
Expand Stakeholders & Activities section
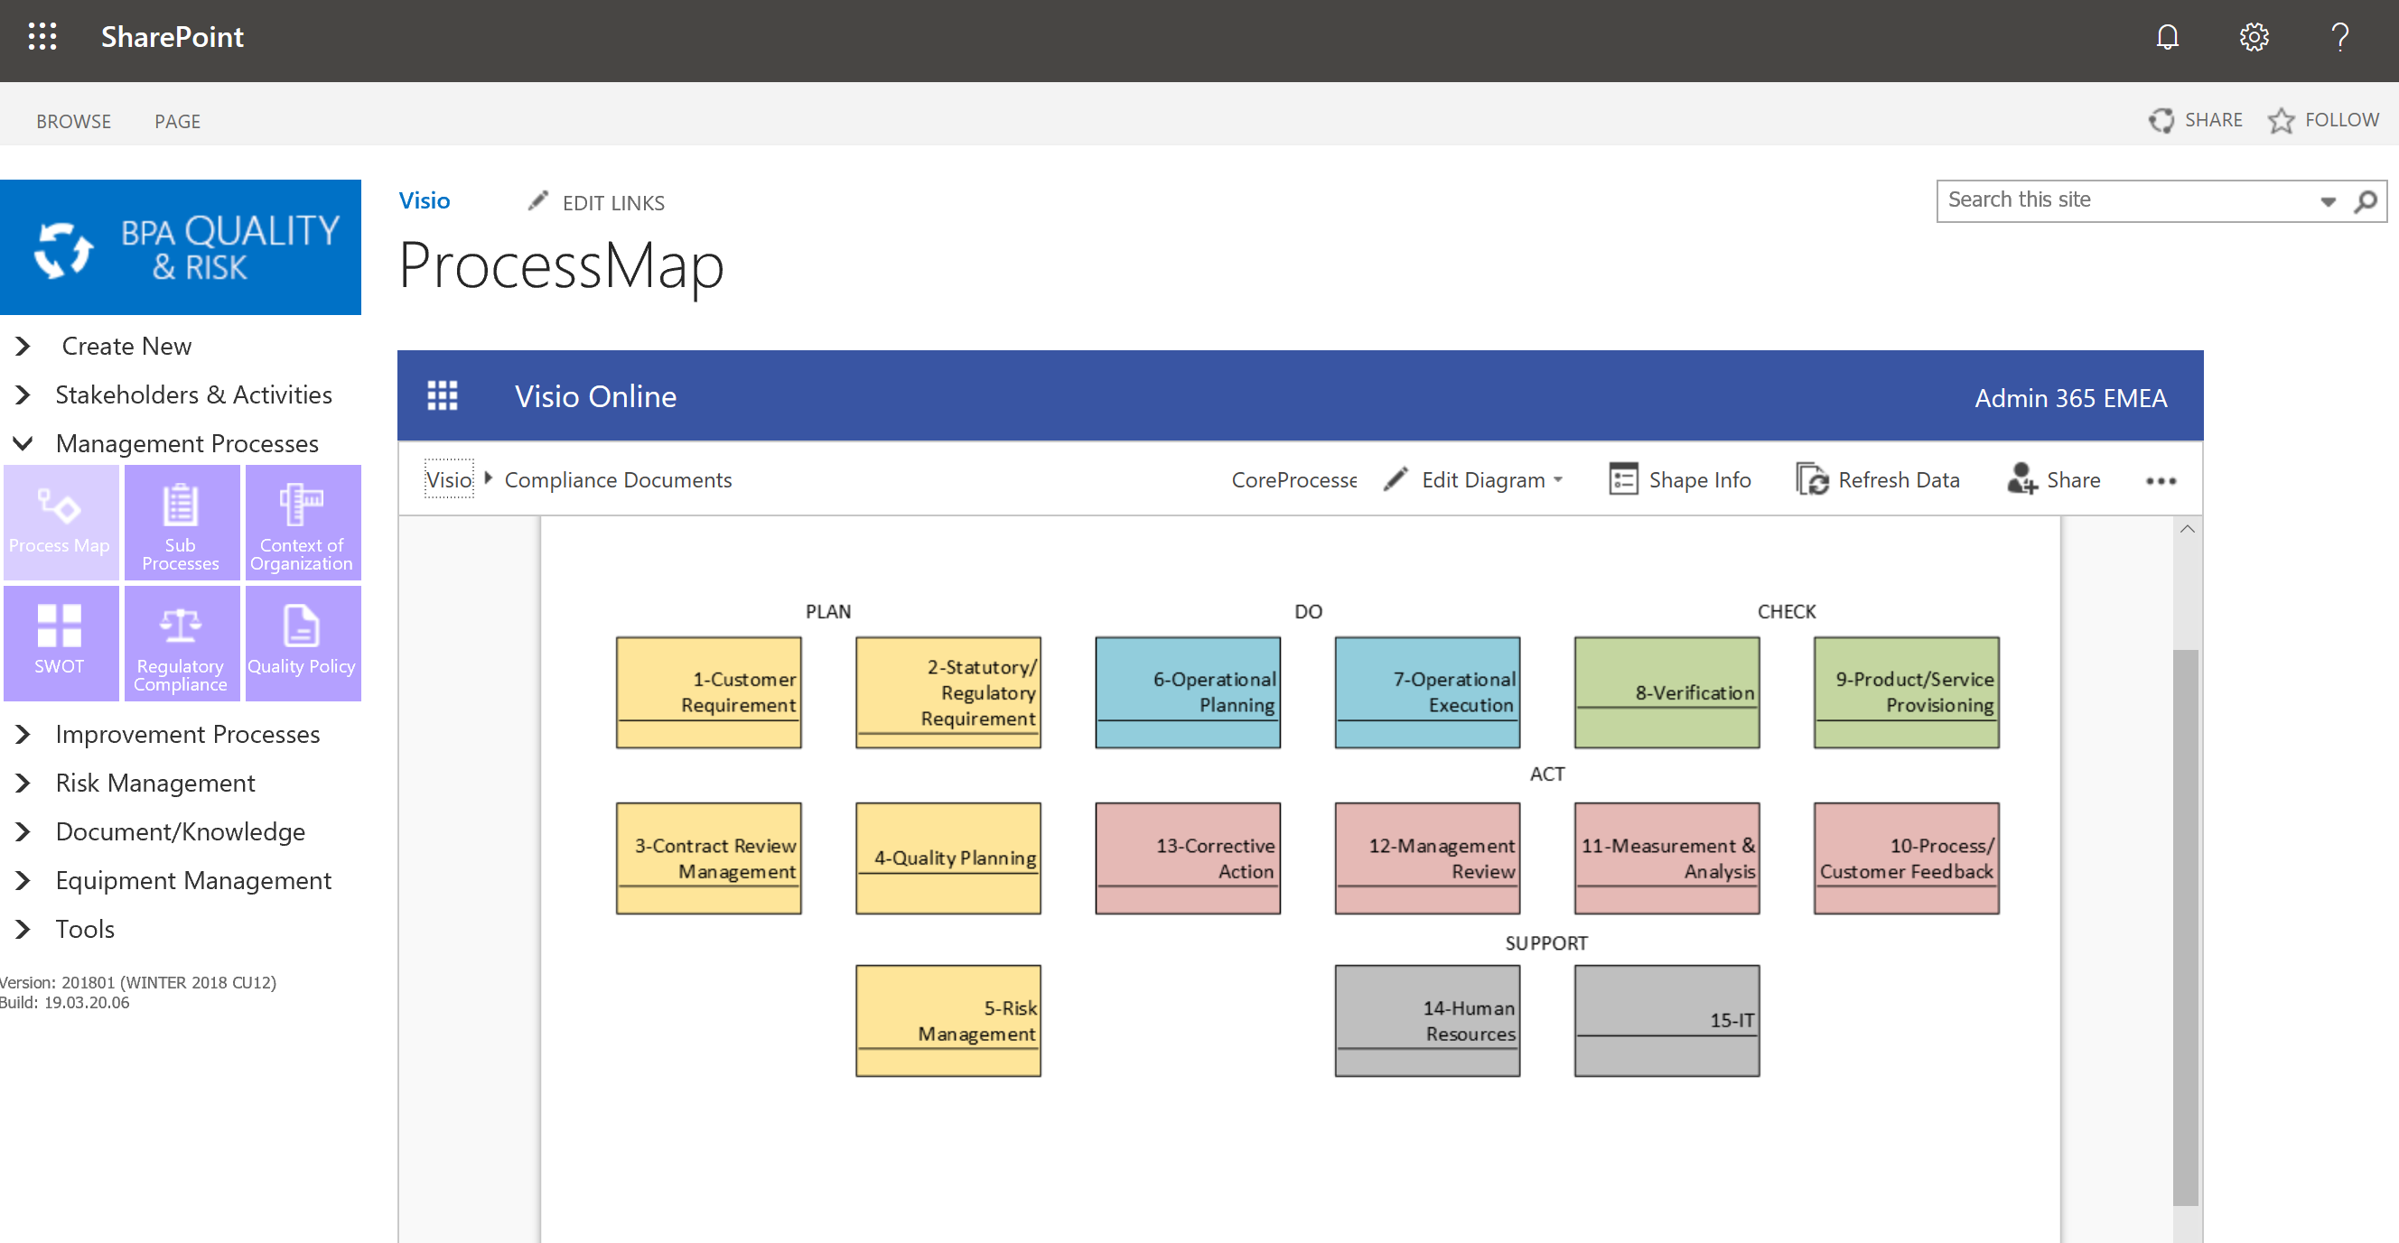(23, 394)
